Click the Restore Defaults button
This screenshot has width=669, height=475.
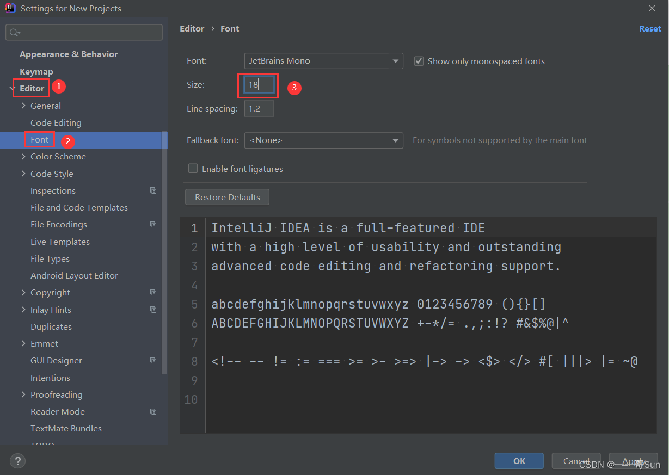coord(228,197)
